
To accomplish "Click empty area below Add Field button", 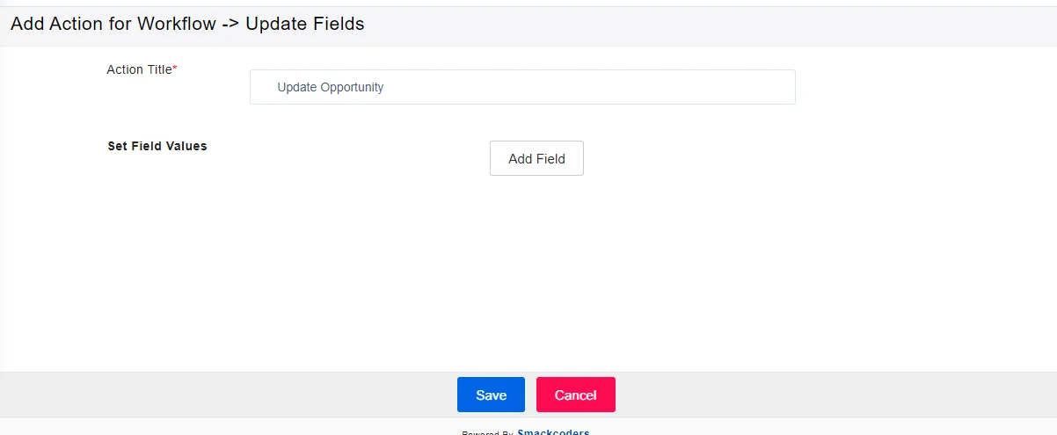I will (536, 264).
